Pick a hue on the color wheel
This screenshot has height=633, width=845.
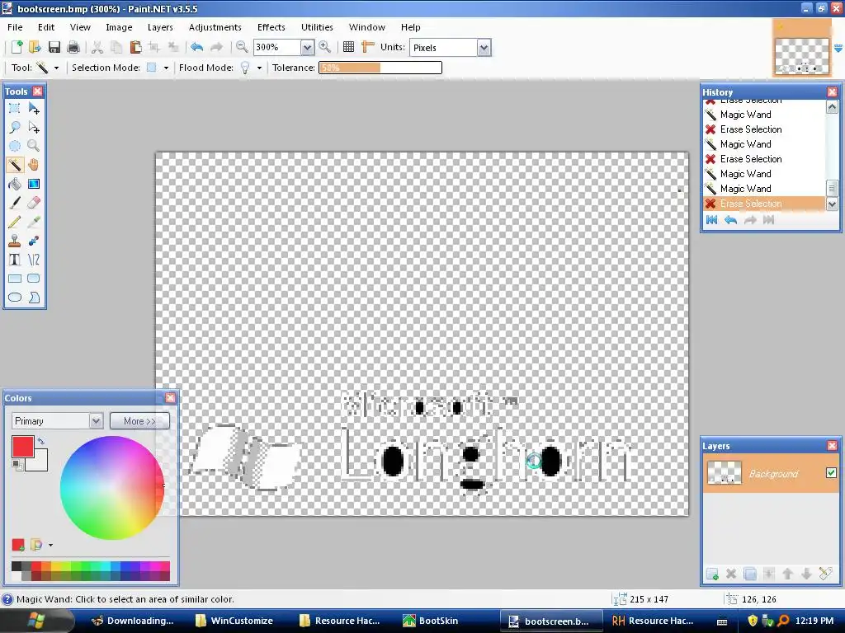112,488
